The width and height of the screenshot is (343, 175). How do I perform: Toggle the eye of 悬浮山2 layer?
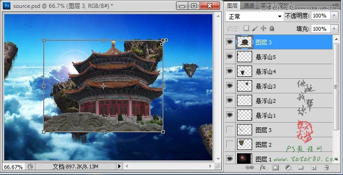point(229,100)
